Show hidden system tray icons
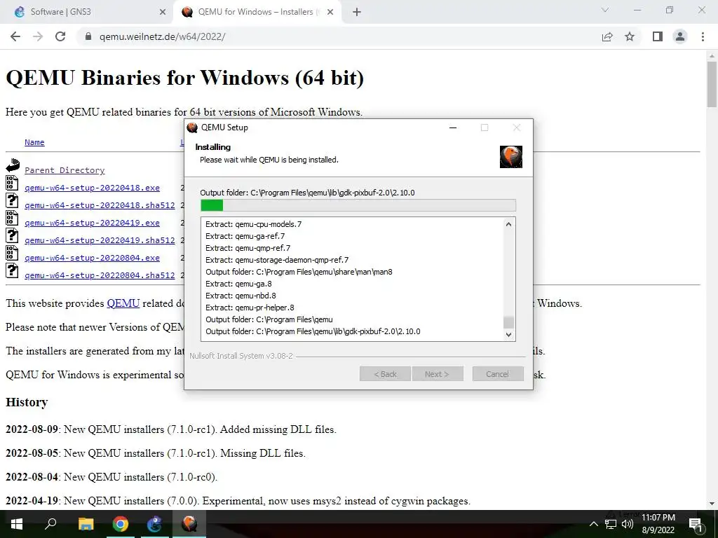 tap(593, 524)
